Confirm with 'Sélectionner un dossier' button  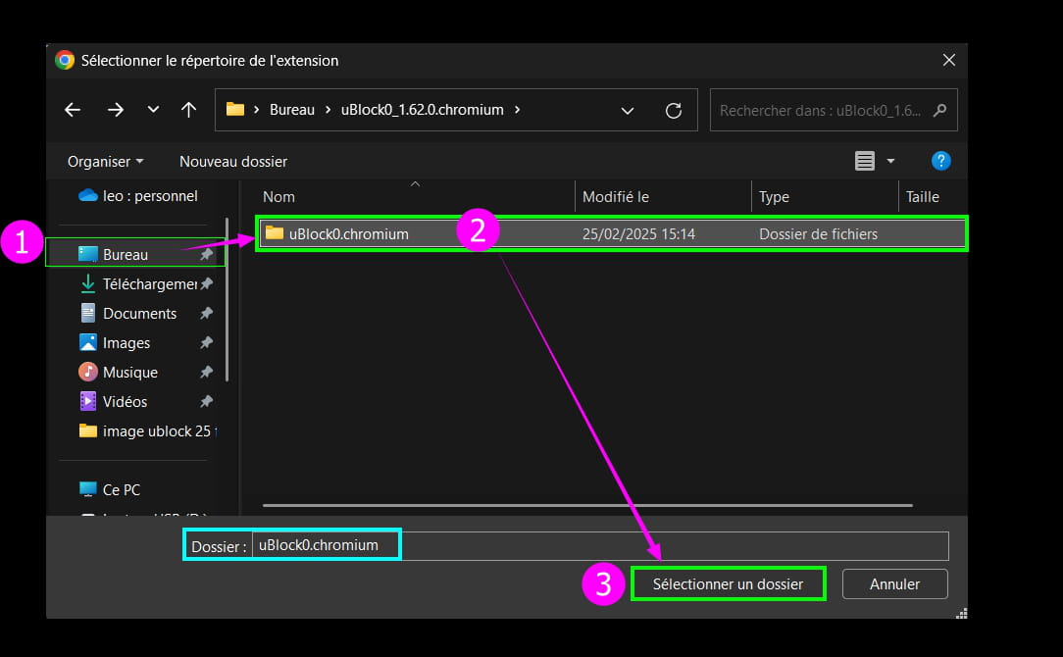(728, 583)
